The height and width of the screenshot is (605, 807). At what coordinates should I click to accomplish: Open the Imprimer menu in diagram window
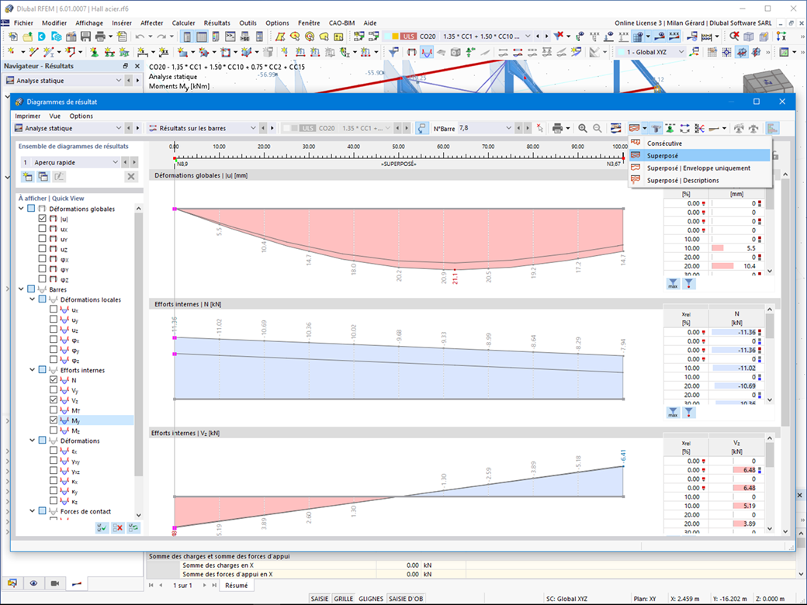point(28,116)
